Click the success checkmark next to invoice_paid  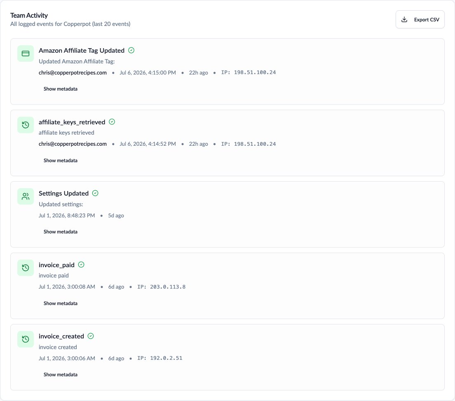tap(81, 265)
